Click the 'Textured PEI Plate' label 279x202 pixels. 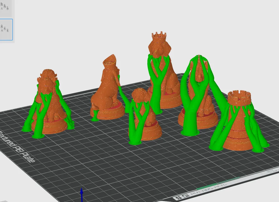[17, 147]
